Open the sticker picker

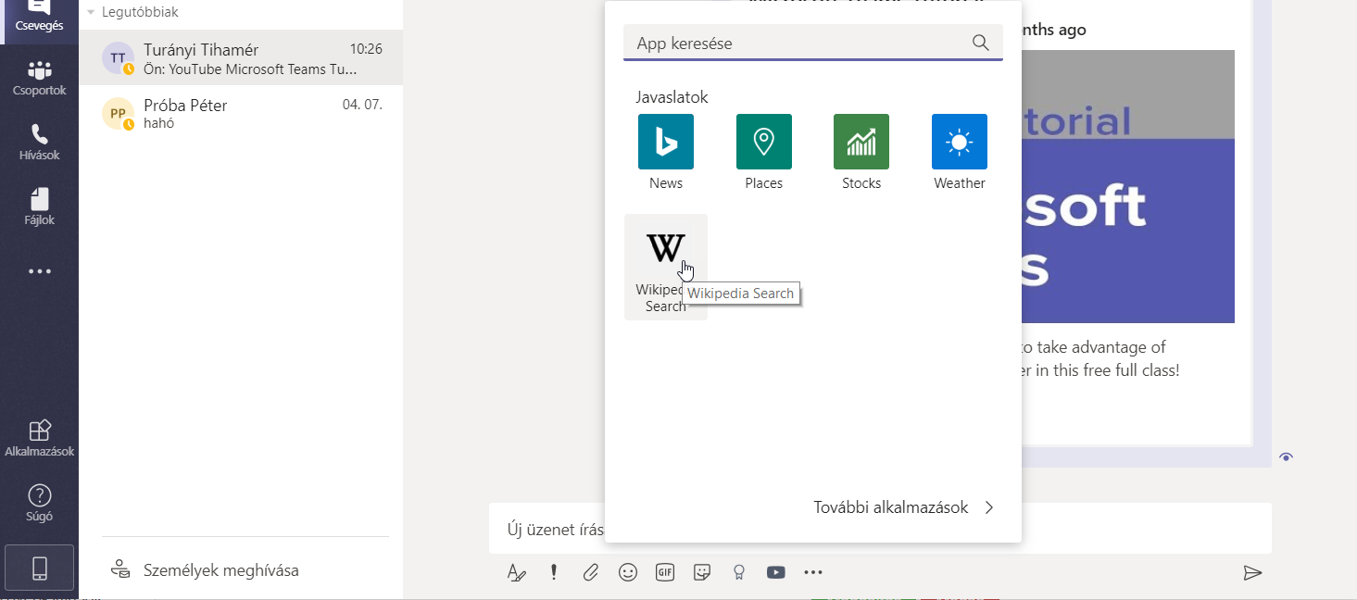(x=702, y=572)
